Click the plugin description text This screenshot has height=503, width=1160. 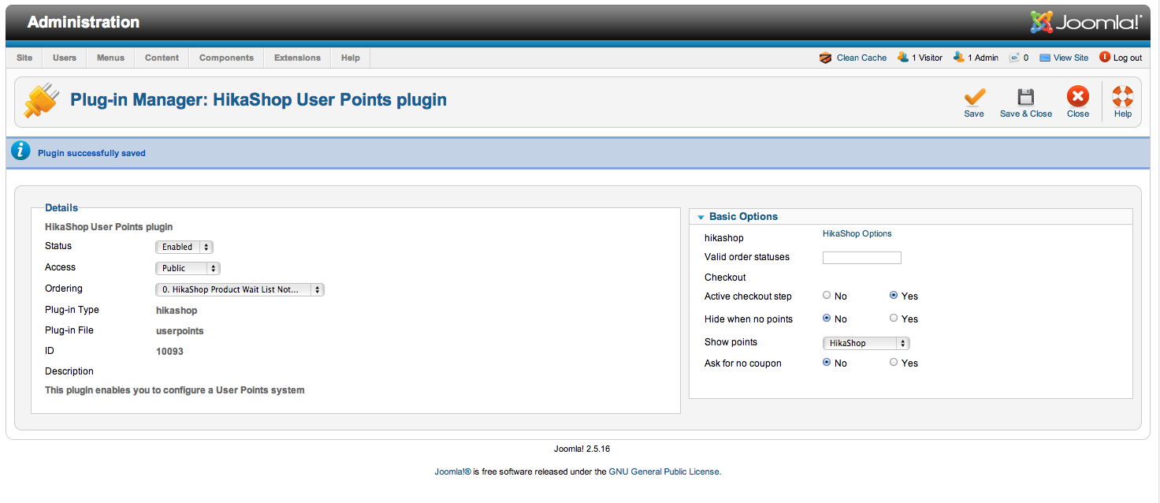(174, 390)
